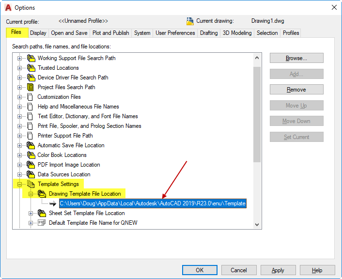342x279 pixels.
Task: Click the Trusted Locations folder icon
Action: point(31,68)
